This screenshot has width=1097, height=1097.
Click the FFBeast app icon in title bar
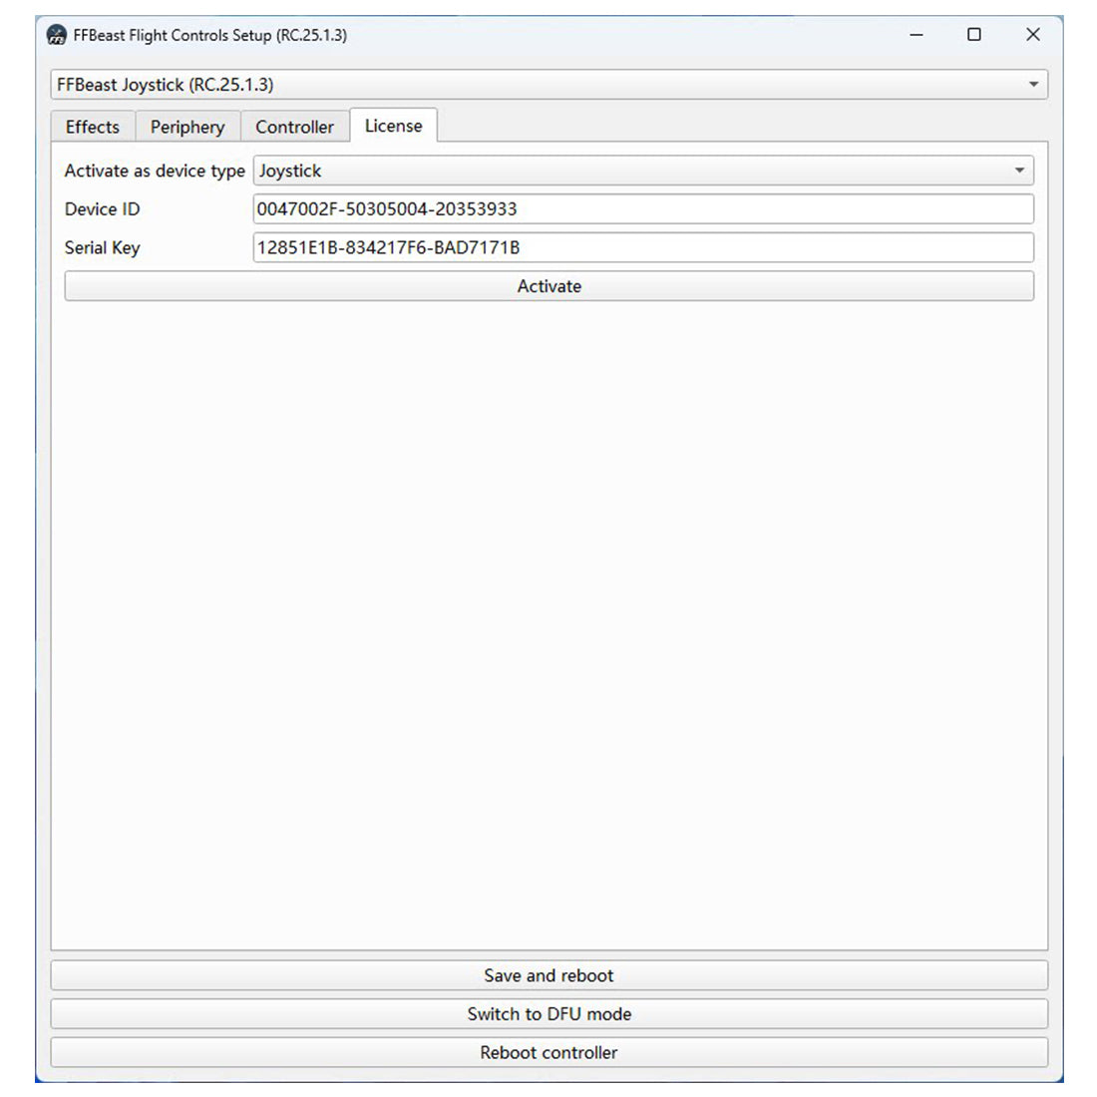pyautogui.click(x=57, y=36)
